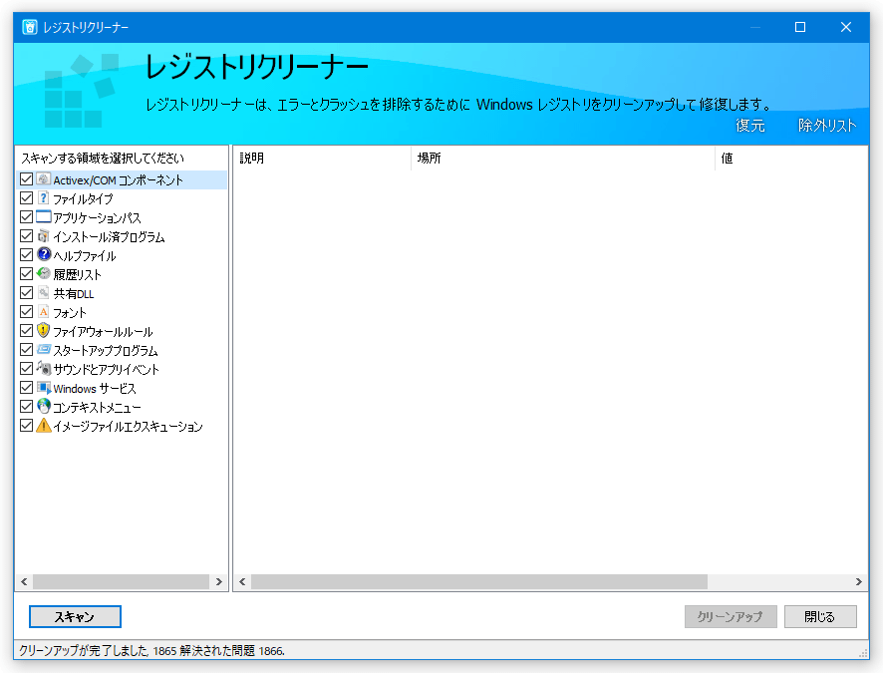
Task: Click right arrow of area list scrollbar
Action: [x=219, y=581]
